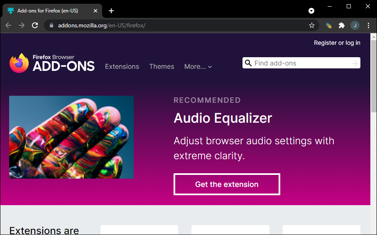The image size is (377, 235).
Task: Open the Audio Equalizer heading
Action: point(223,118)
